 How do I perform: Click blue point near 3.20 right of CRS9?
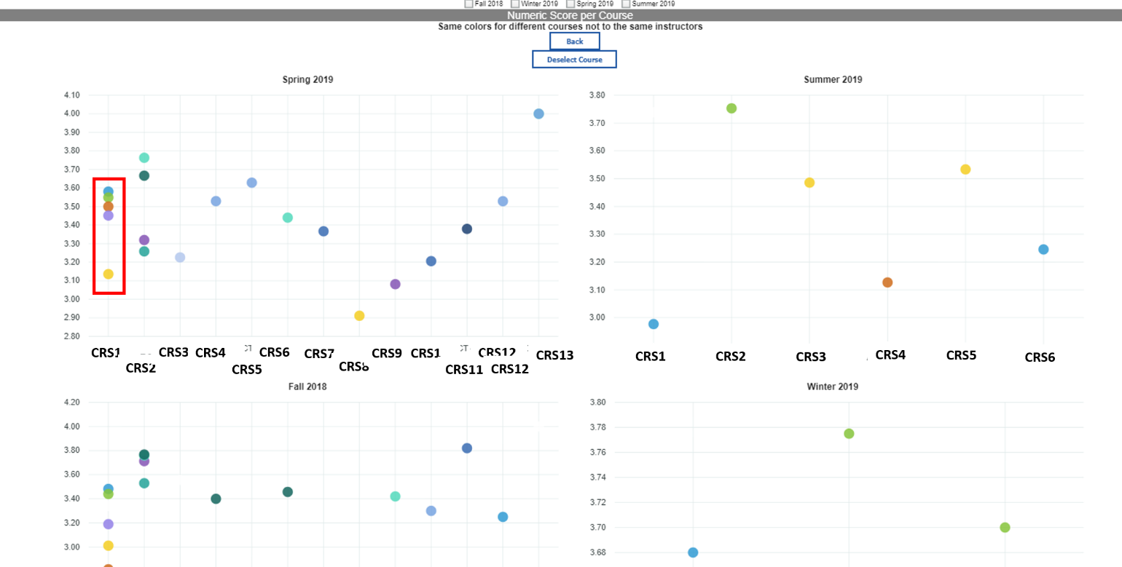(431, 261)
